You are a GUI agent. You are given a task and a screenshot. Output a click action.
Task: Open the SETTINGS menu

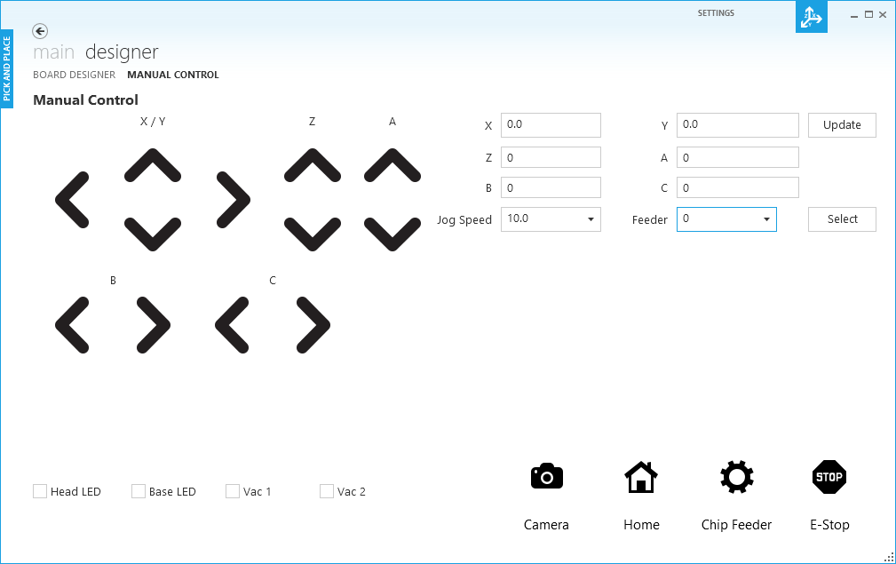click(716, 12)
